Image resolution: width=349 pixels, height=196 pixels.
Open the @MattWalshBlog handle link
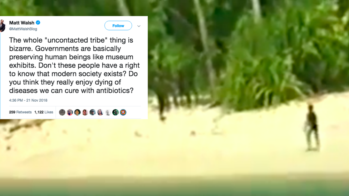pos(23,29)
